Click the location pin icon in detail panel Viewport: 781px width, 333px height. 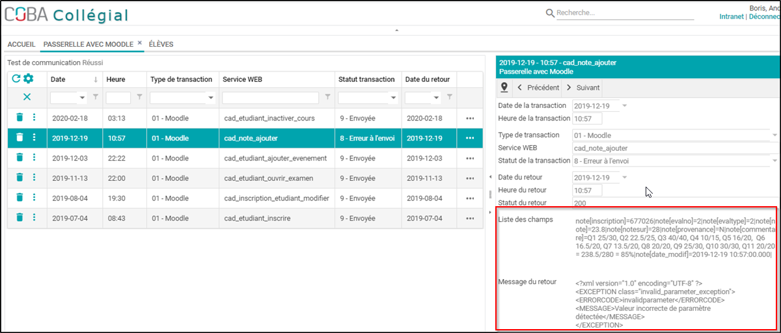[504, 87]
